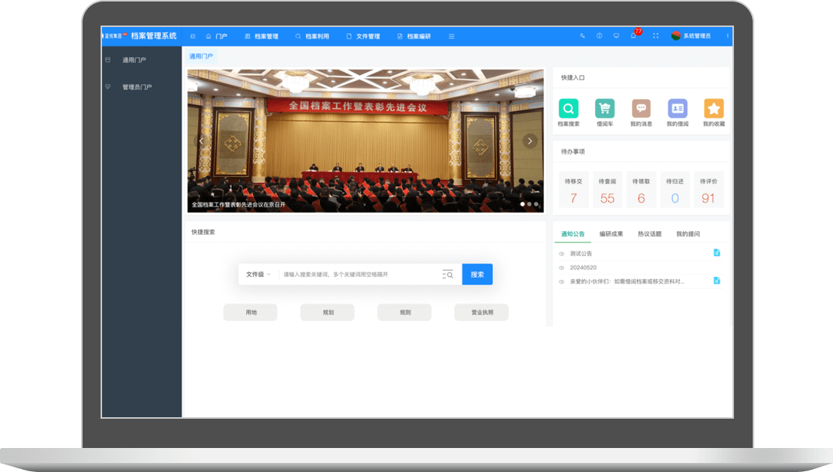Screen dimensions: 833x472
Task: Open the 档案利用 top menu
Action: [x=312, y=36]
